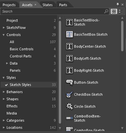This screenshot has height=133, width=126.
Task: Open the Assets tab
Action: point(27,5)
